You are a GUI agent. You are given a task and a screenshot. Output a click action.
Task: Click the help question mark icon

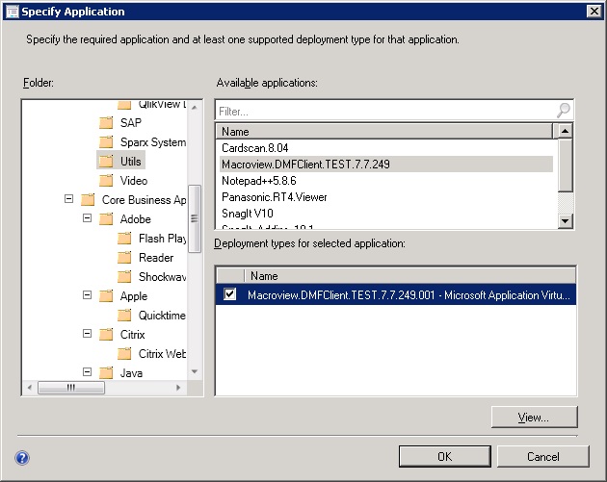pyautogui.click(x=22, y=458)
